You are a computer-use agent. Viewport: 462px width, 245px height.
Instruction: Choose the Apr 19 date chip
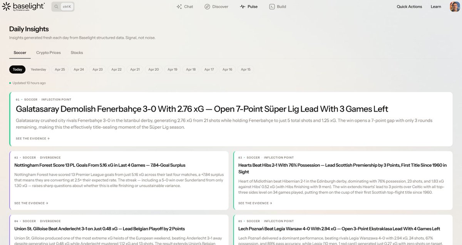click(172, 69)
